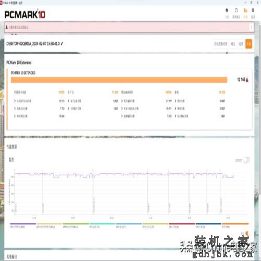Click the orange PCMark 10 Extended score bar
The image size is (261, 261).
[119, 80]
